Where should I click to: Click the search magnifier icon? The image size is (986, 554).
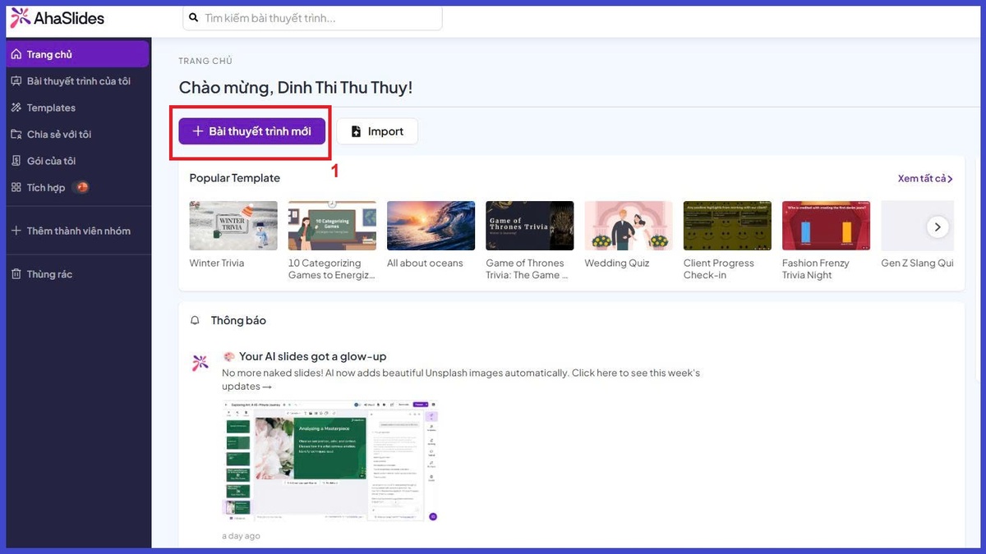coord(194,17)
